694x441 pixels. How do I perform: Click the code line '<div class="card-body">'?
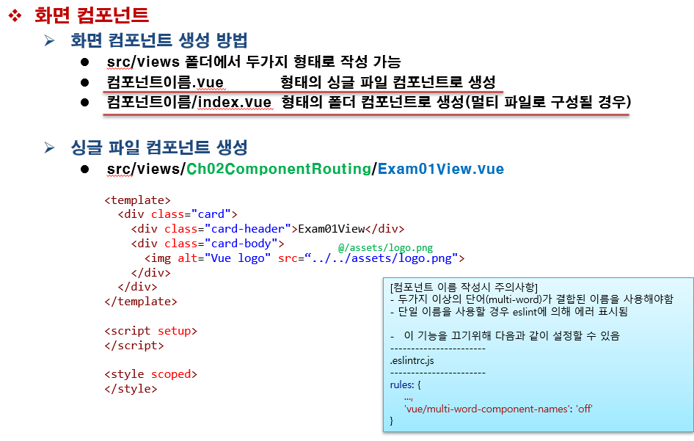pyautogui.click(x=208, y=244)
